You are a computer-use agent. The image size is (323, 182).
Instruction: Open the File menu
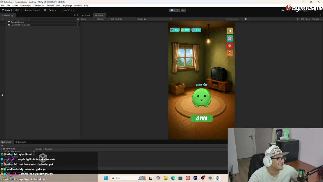pos(3,6)
